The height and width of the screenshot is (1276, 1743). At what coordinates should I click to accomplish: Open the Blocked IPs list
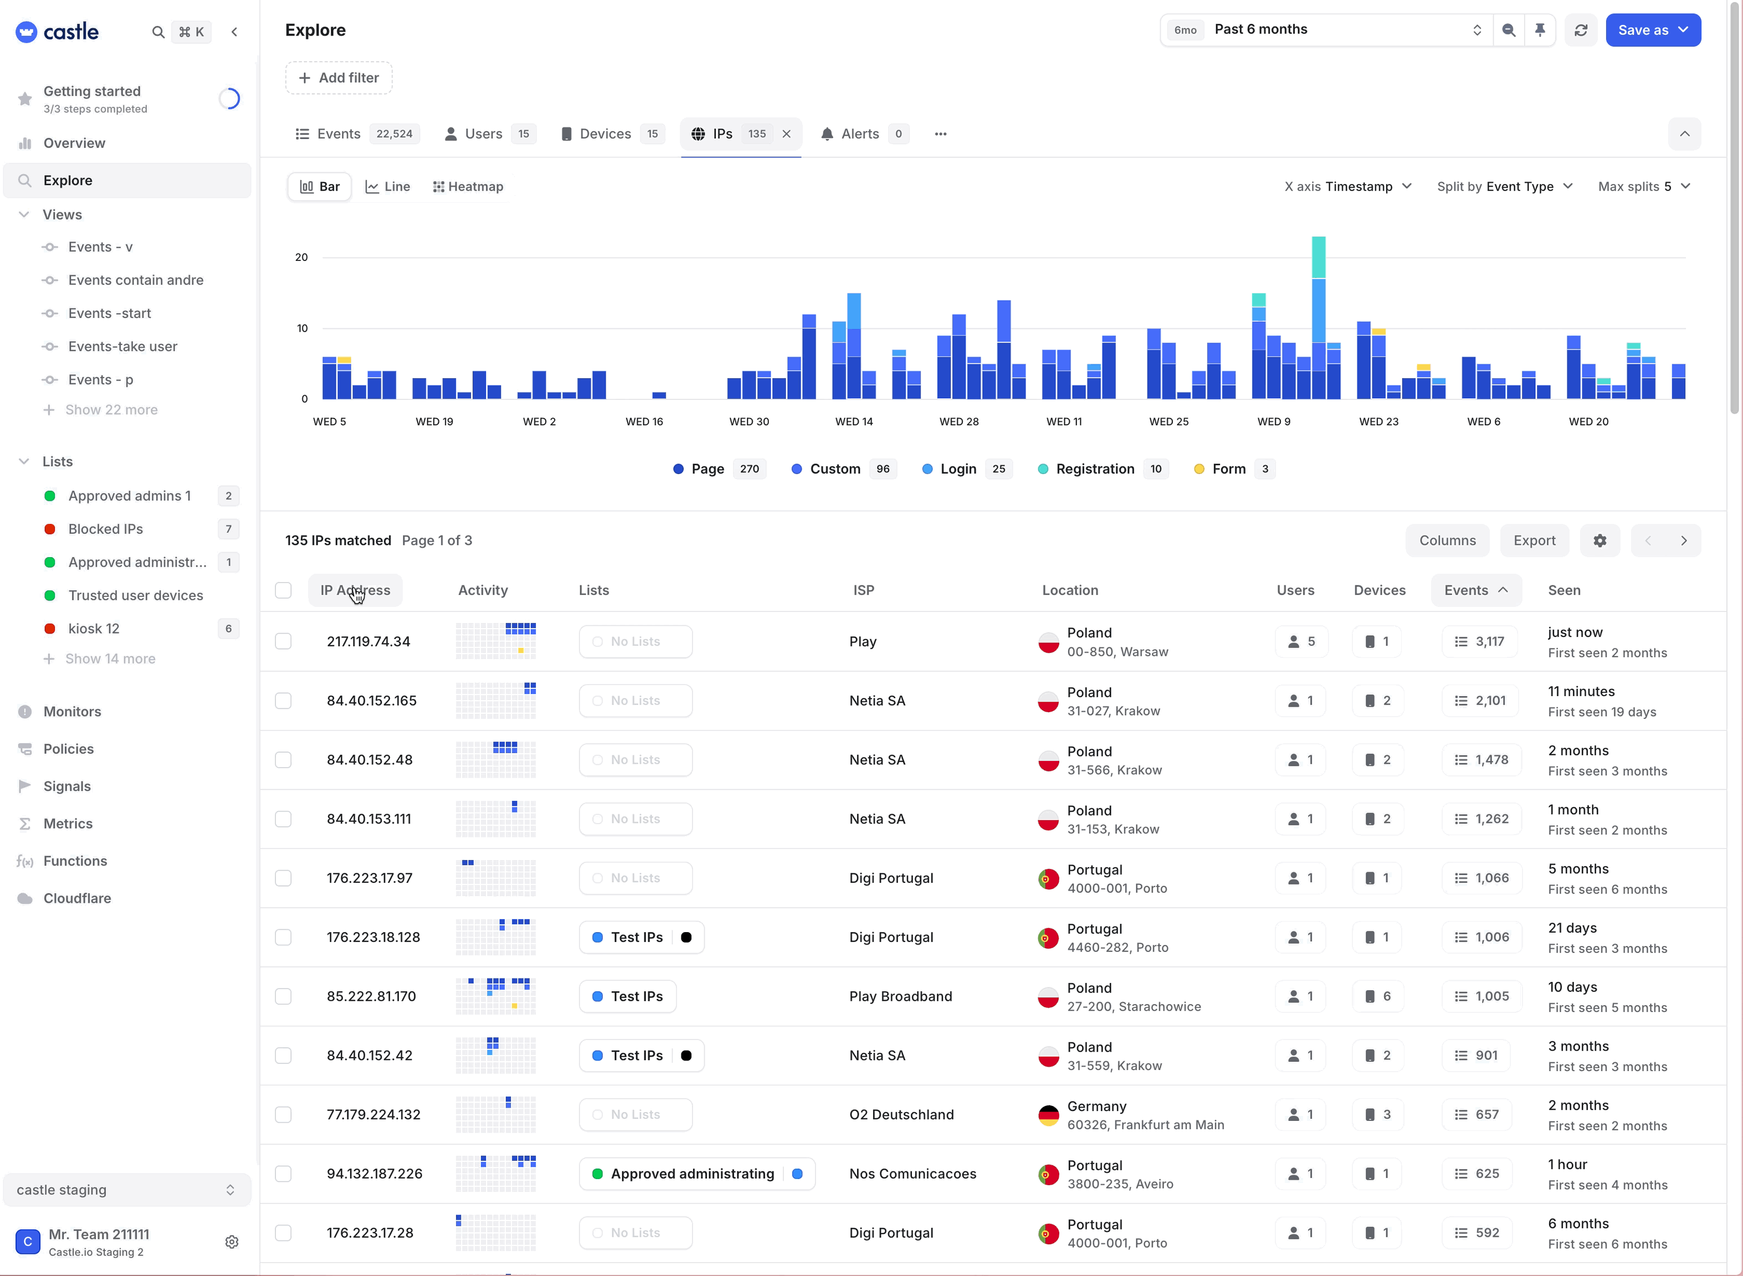tap(105, 529)
